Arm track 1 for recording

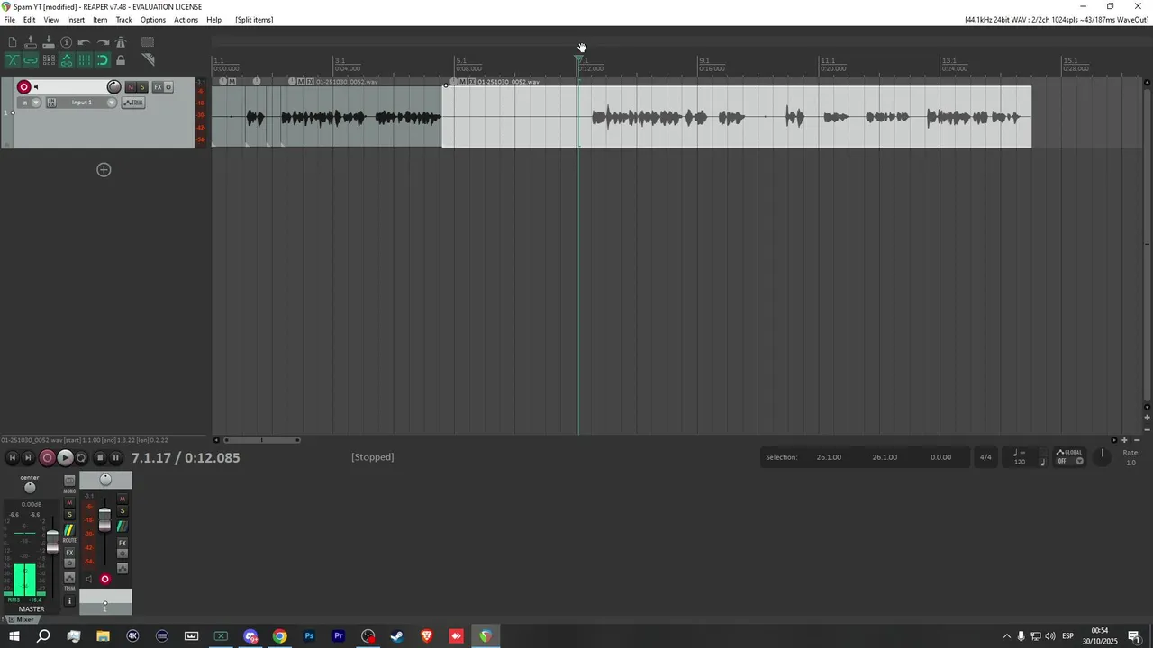(x=24, y=87)
